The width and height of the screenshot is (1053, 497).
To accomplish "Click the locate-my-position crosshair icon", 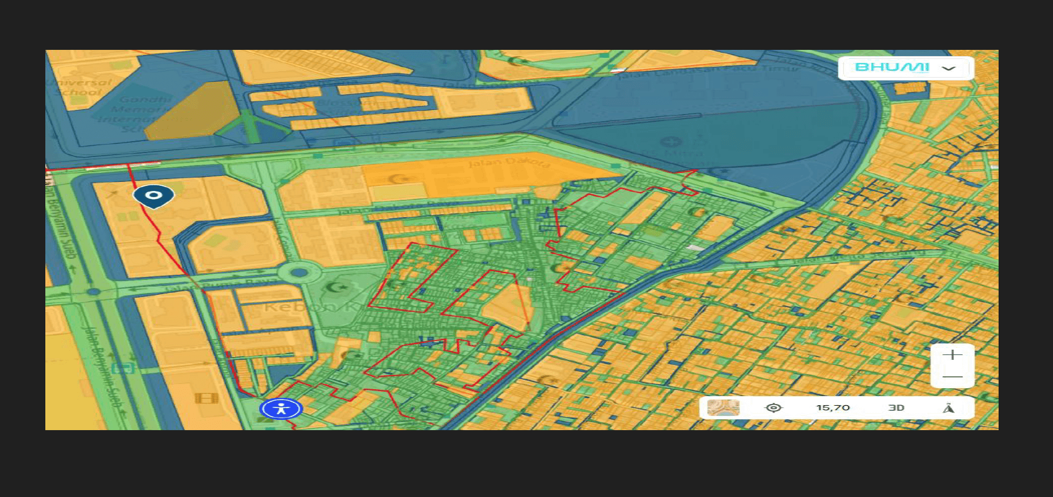I will point(773,408).
